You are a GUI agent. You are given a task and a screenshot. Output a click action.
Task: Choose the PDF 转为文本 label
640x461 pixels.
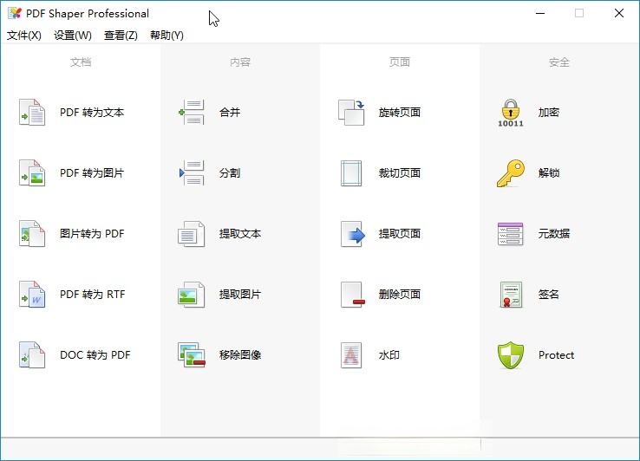pos(92,112)
